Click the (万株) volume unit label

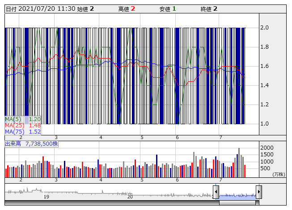click(x=278, y=174)
